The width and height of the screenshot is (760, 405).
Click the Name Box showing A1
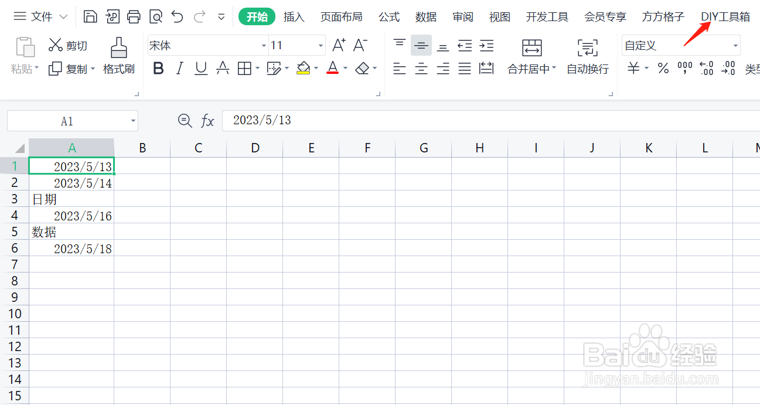[x=73, y=121]
